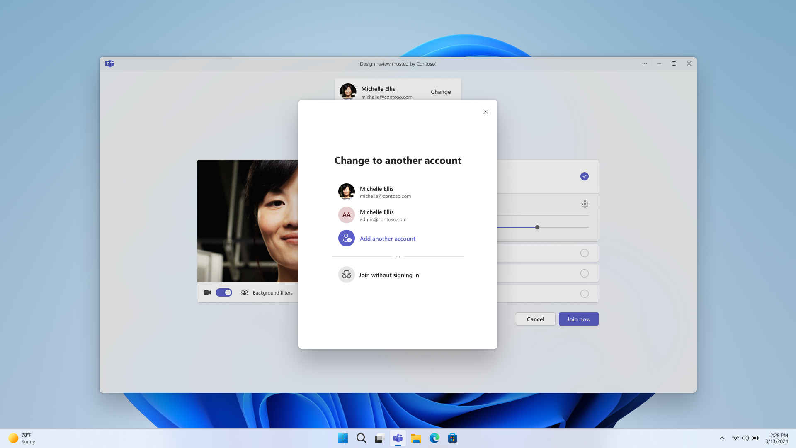Image resolution: width=796 pixels, height=448 pixels.
Task: Click the Microsoft Edge taskbar icon
Action: pyautogui.click(x=434, y=438)
